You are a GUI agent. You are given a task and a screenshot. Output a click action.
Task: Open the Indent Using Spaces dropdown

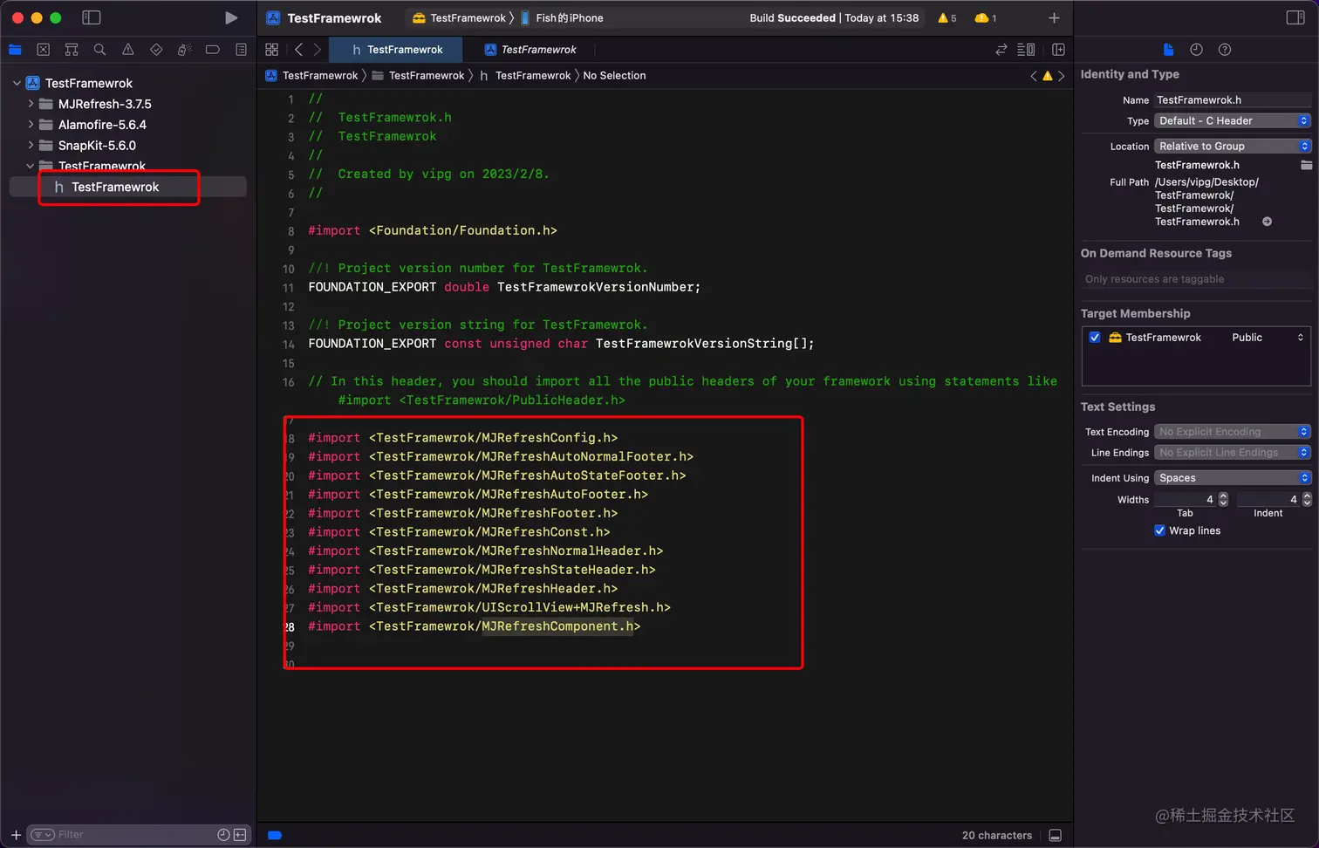click(1233, 478)
